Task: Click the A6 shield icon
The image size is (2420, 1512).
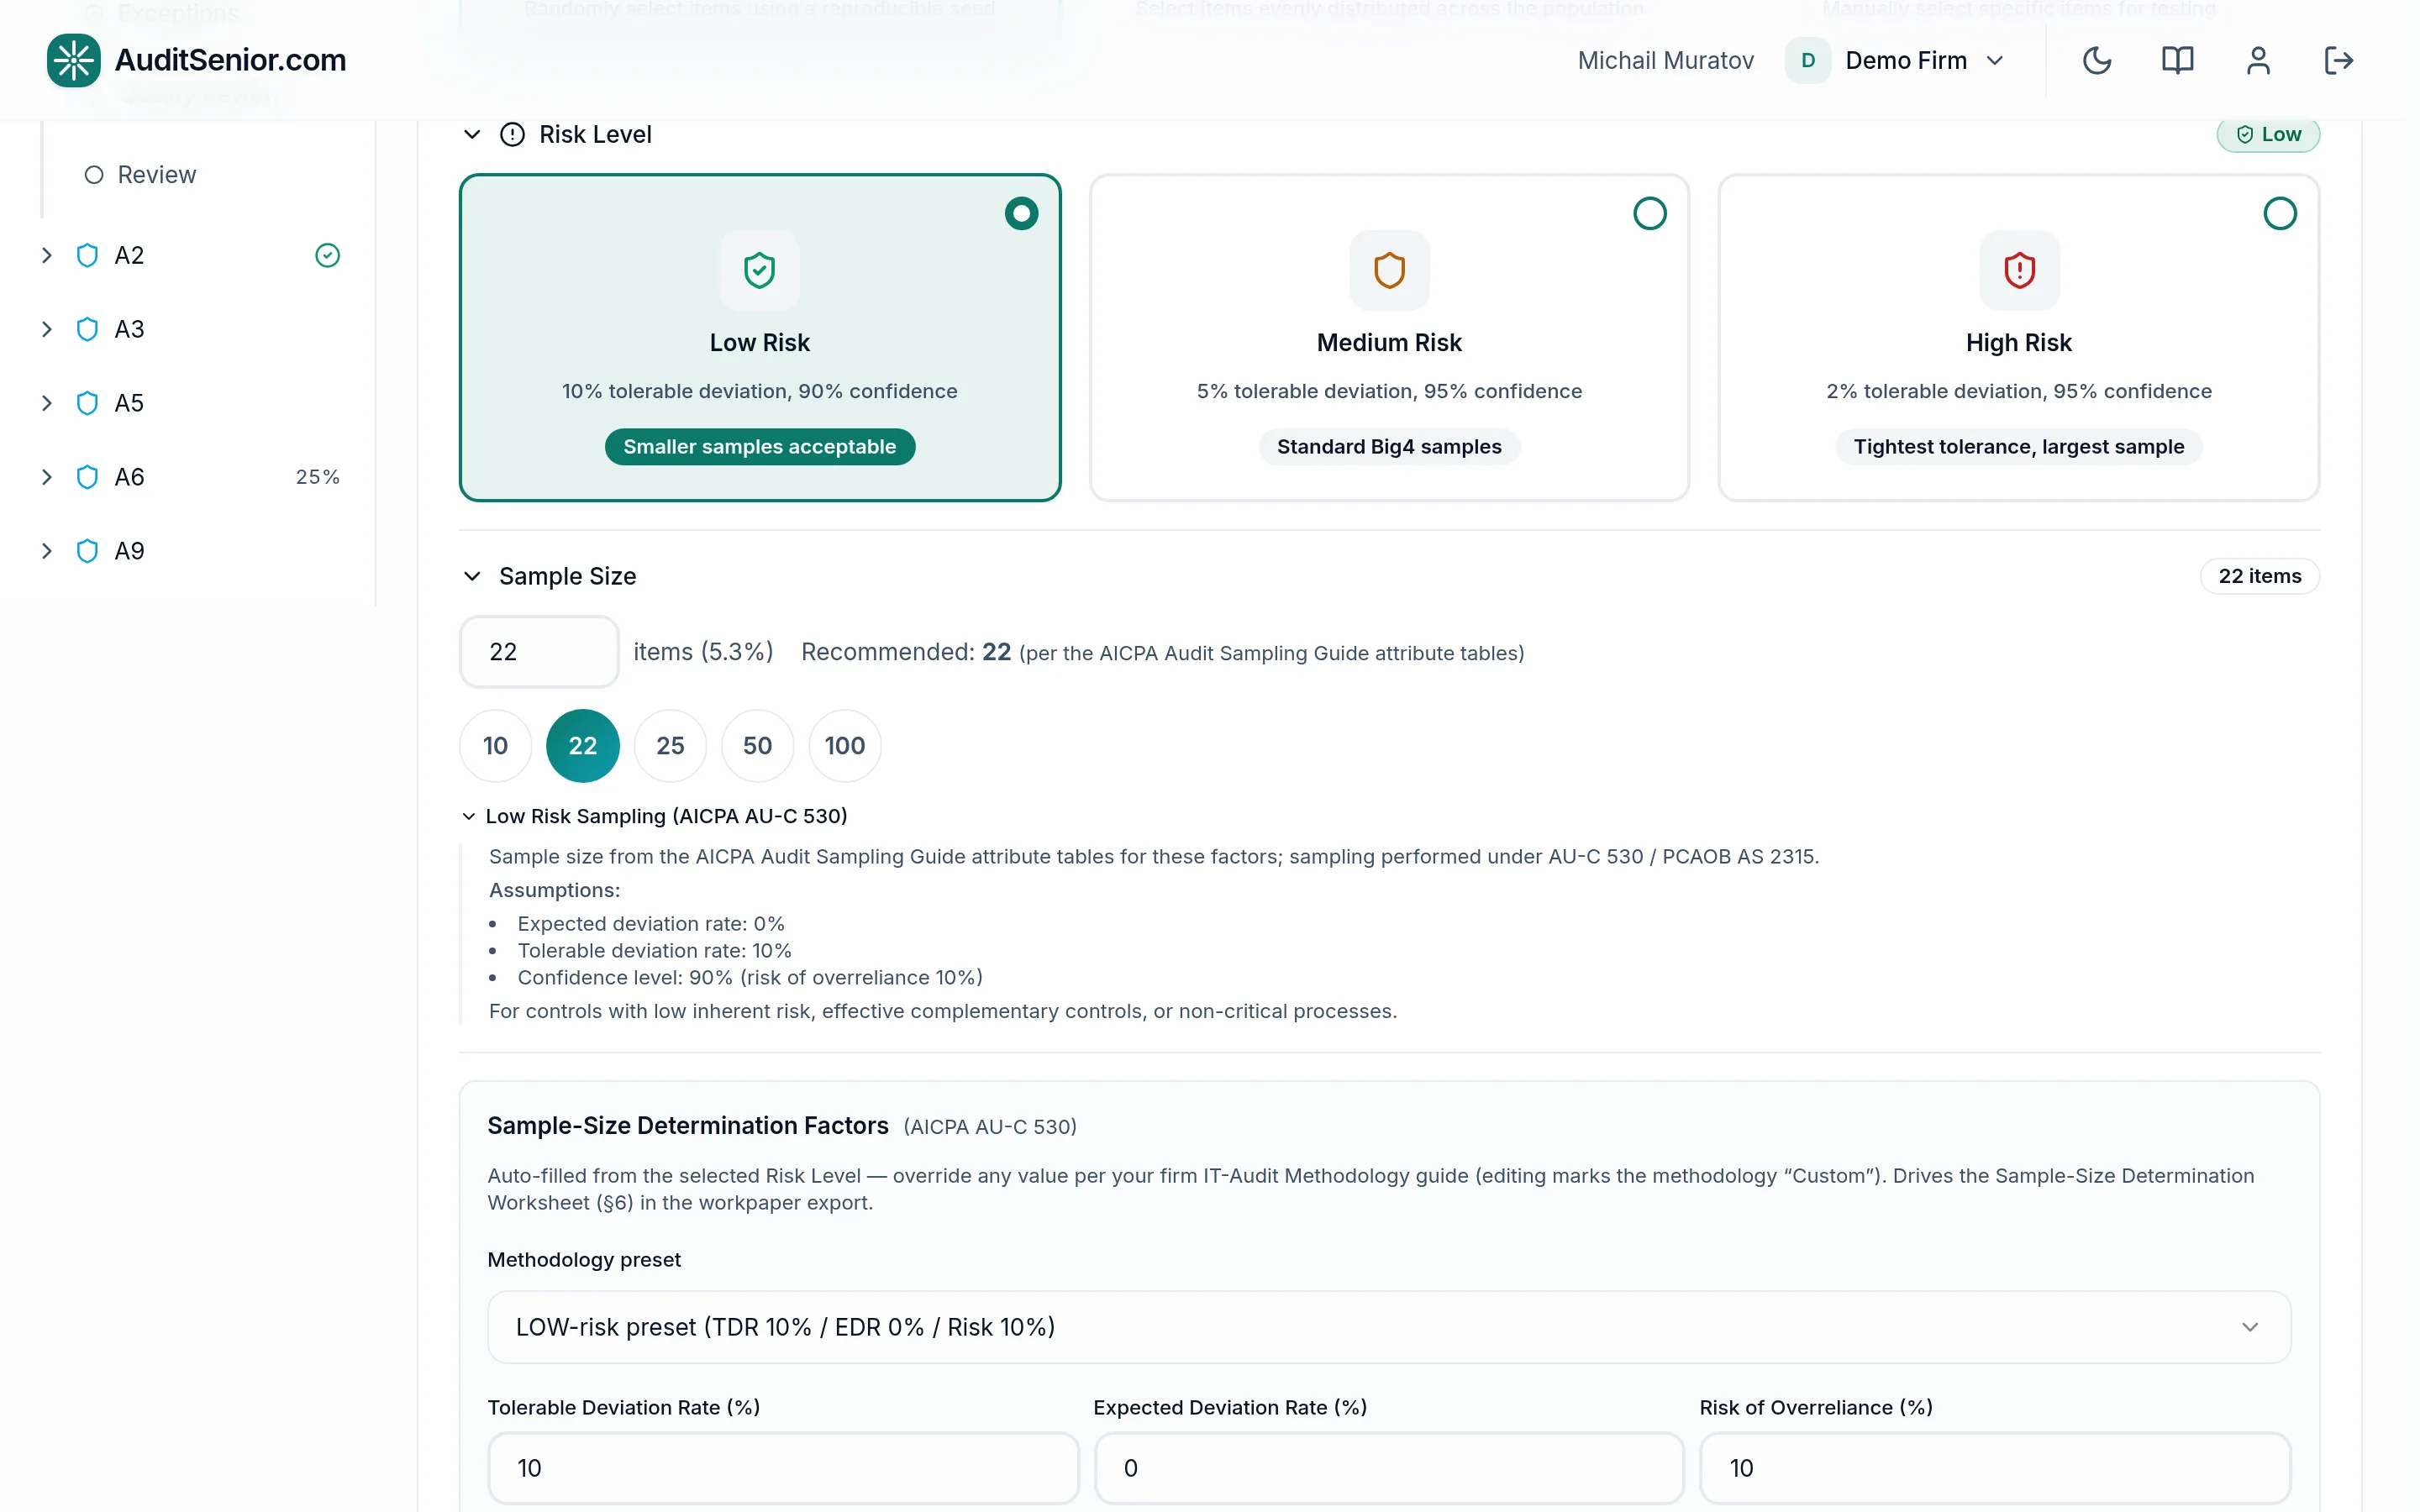Action: click(x=87, y=477)
